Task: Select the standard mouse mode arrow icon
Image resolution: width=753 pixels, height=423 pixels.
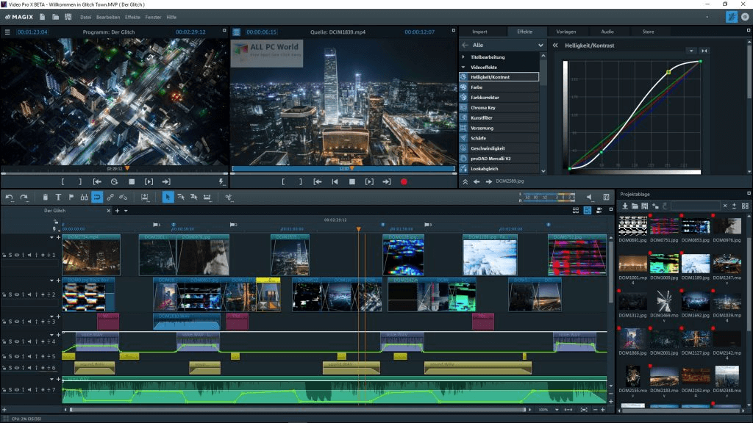Action: click(168, 198)
